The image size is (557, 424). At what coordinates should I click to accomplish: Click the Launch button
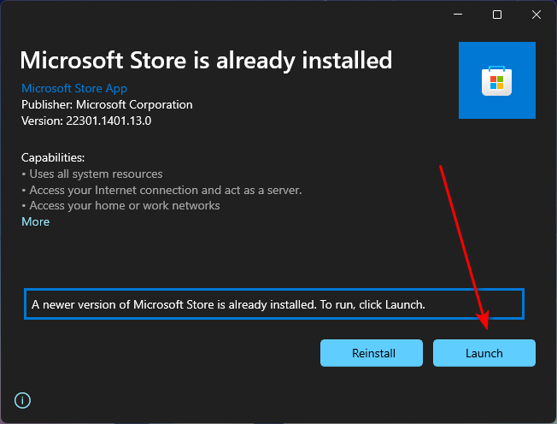coord(484,353)
